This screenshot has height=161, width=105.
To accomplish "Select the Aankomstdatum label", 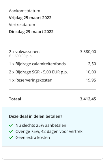I will (x=25, y=11).
